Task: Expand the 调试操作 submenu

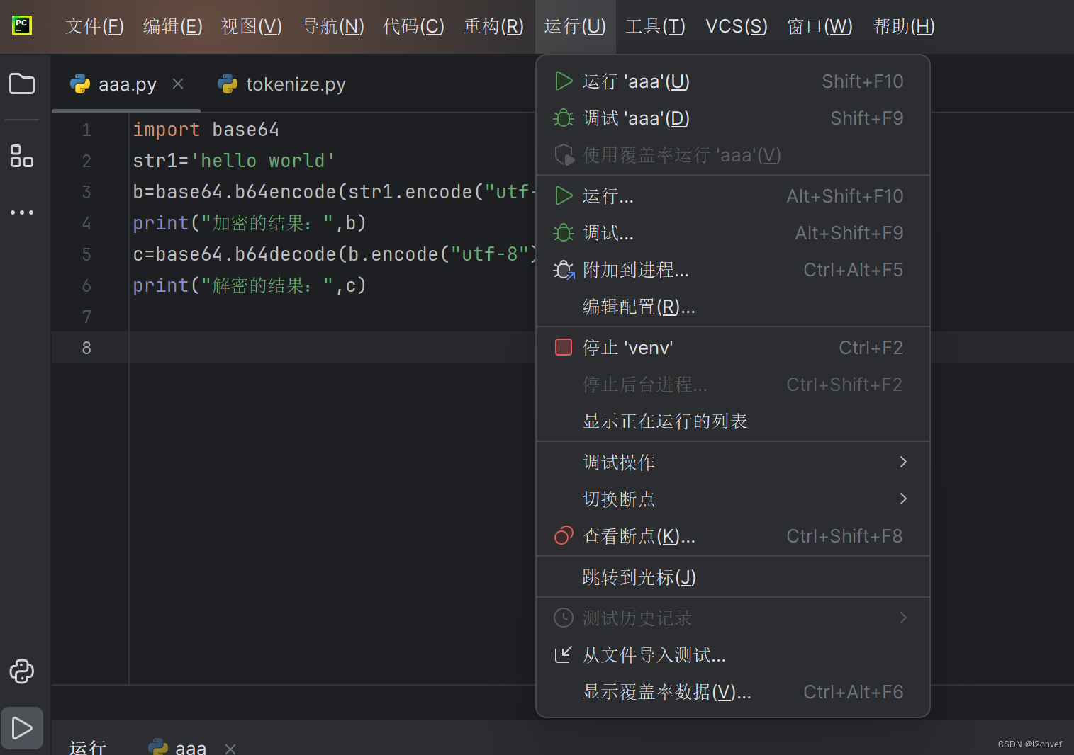Action: [x=903, y=461]
